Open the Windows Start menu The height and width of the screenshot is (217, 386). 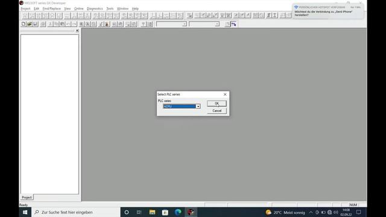coord(25,212)
